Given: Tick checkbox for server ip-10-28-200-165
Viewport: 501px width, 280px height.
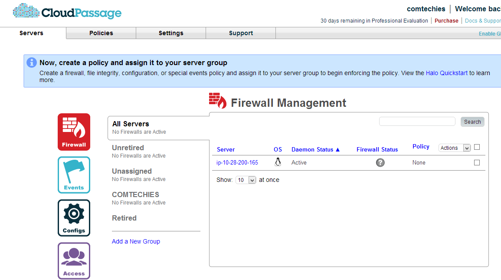Looking at the screenshot, I should pyautogui.click(x=477, y=162).
